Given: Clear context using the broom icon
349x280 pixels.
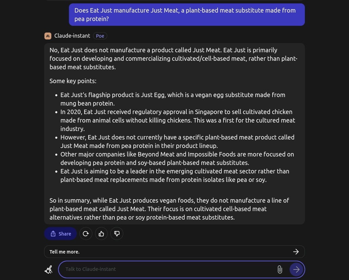Looking at the screenshot, I should pyautogui.click(x=49, y=269).
